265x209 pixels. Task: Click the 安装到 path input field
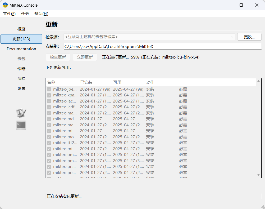click(x=163, y=47)
